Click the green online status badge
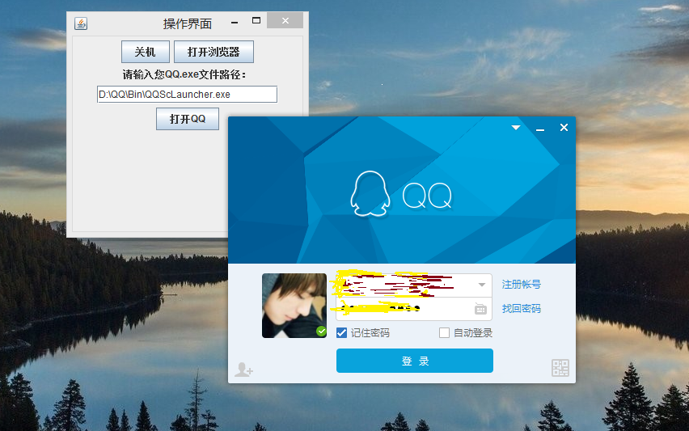689x431 pixels. pos(321,332)
